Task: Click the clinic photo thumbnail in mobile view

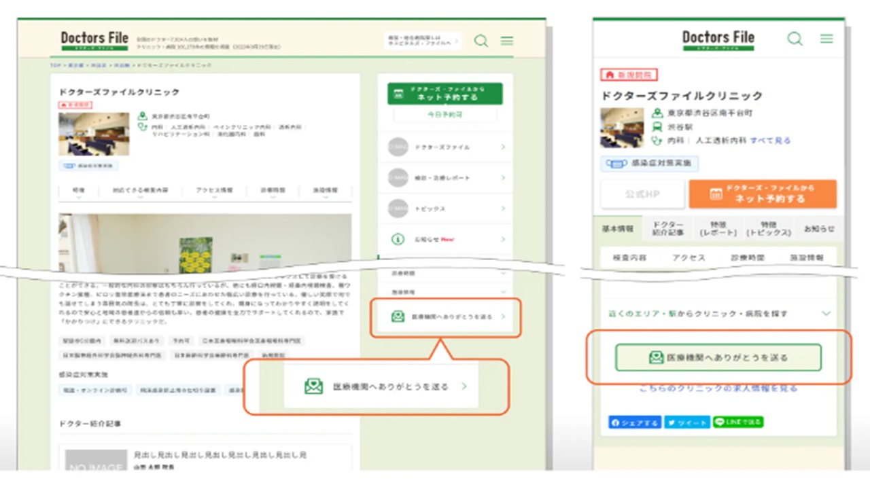Action: (622, 128)
